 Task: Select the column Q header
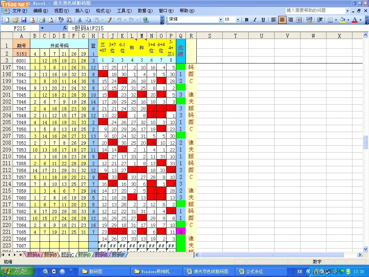coord(181,36)
